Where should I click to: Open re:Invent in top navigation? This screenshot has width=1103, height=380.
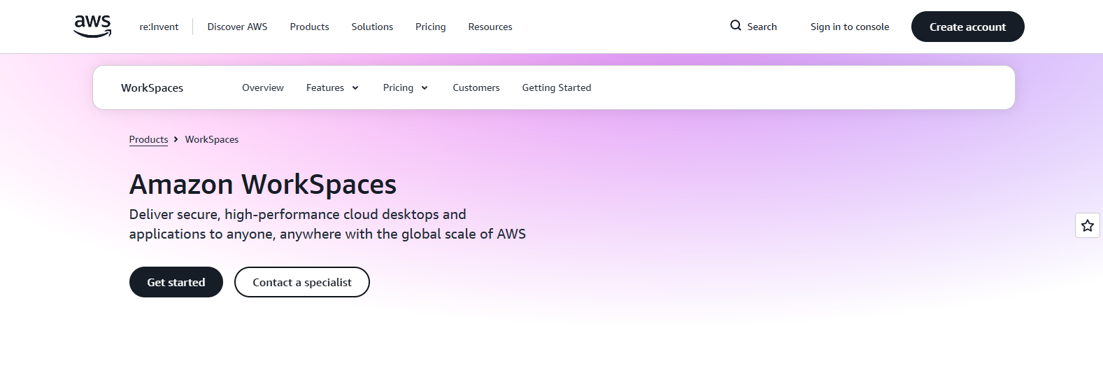159,27
